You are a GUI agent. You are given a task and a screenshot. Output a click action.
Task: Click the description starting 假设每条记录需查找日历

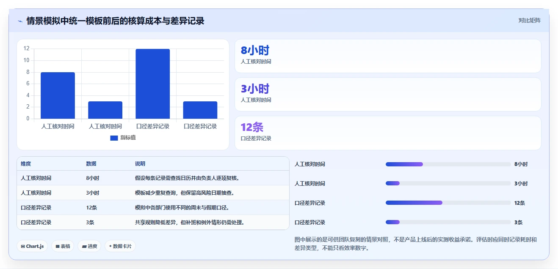[188, 178]
